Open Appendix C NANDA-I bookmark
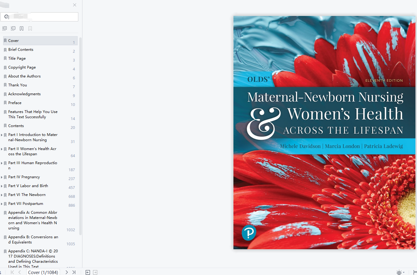Screen dimensions: 417x275 [x=33, y=259]
